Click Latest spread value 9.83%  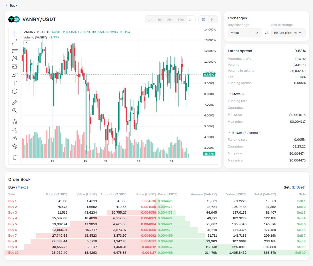pos(300,51)
